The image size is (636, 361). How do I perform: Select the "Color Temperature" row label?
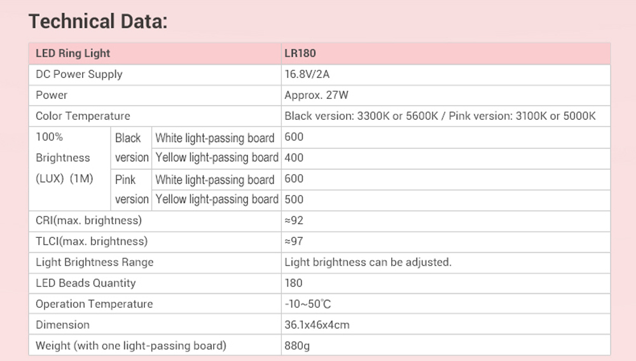click(83, 116)
